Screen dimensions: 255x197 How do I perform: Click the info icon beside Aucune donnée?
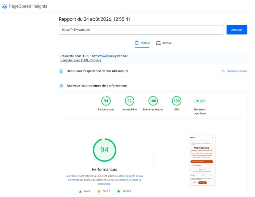223,71
